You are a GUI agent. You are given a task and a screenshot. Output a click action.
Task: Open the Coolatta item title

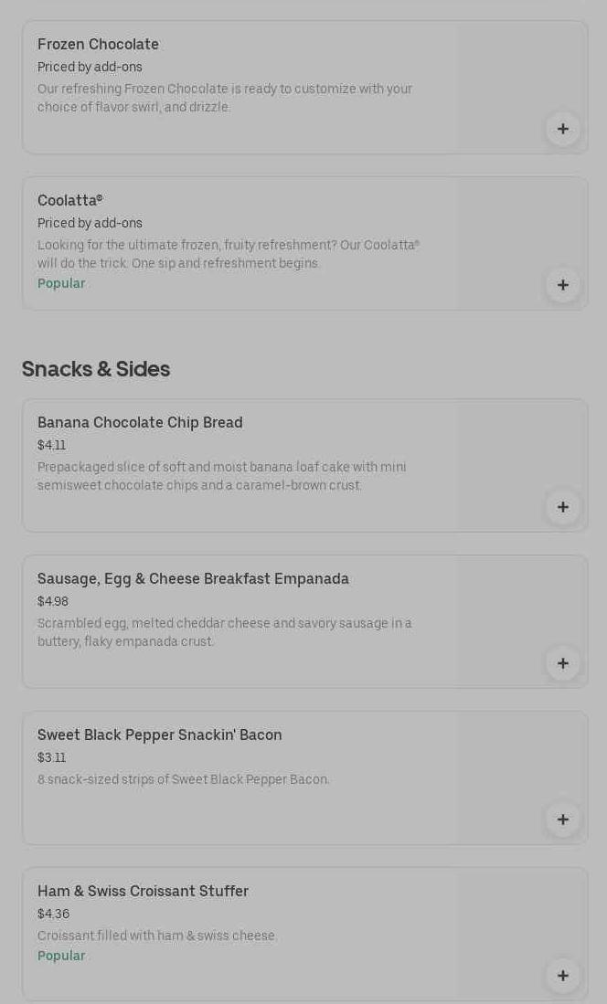[69, 200]
